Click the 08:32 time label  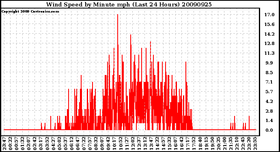[x=96, y=143]
